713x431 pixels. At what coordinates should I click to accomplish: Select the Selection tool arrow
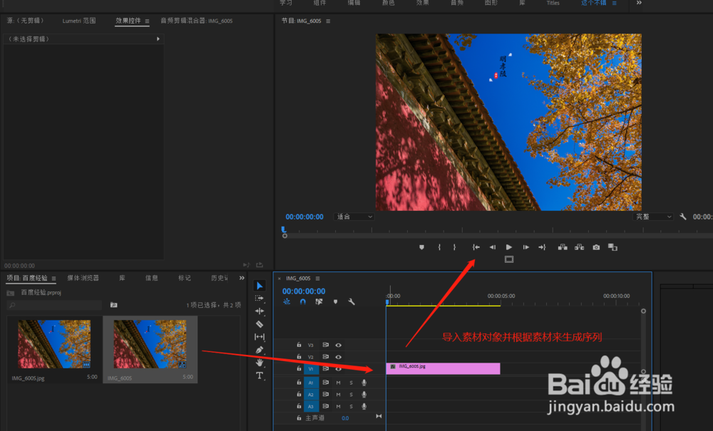point(260,286)
